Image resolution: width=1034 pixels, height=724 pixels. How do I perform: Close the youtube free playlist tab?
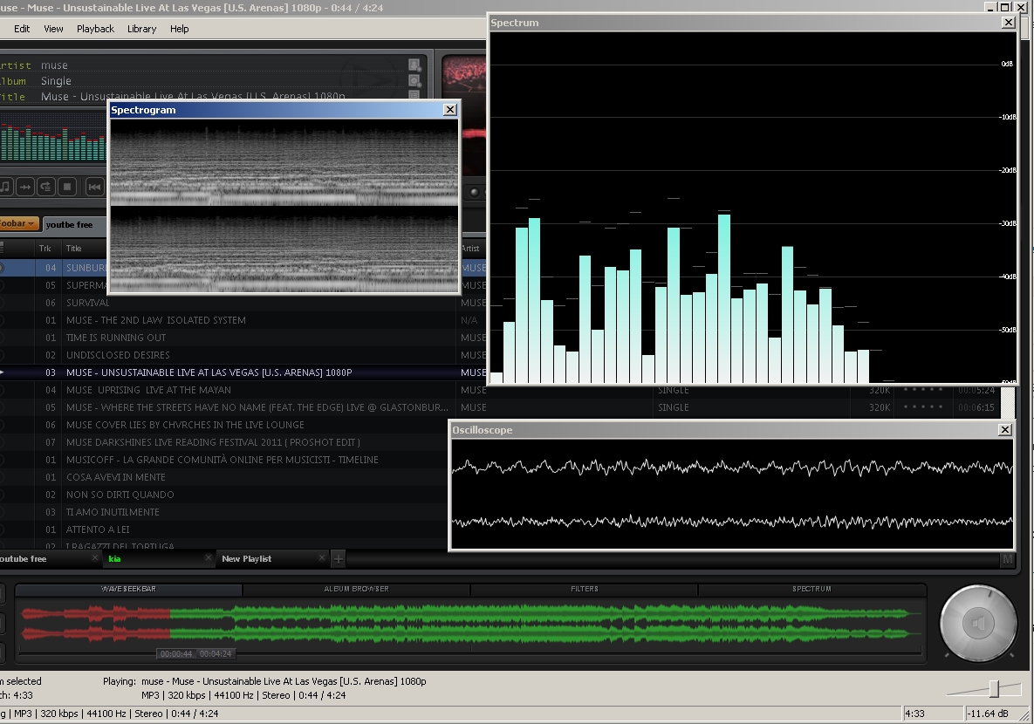click(95, 558)
